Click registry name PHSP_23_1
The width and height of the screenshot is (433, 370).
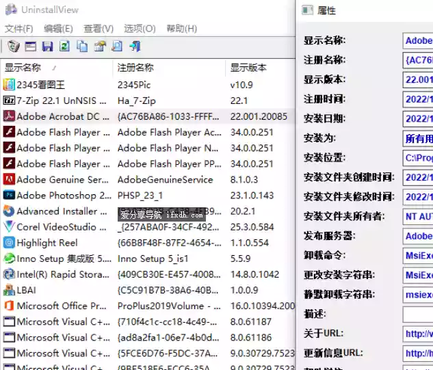pos(140,196)
